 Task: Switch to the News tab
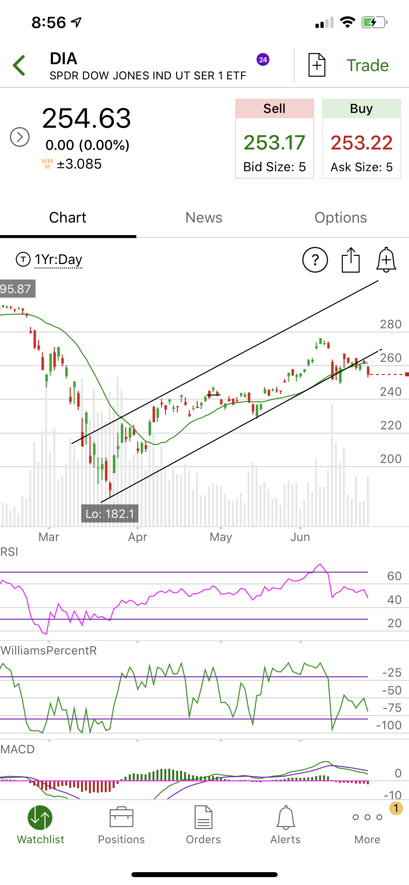pyautogui.click(x=204, y=218)
